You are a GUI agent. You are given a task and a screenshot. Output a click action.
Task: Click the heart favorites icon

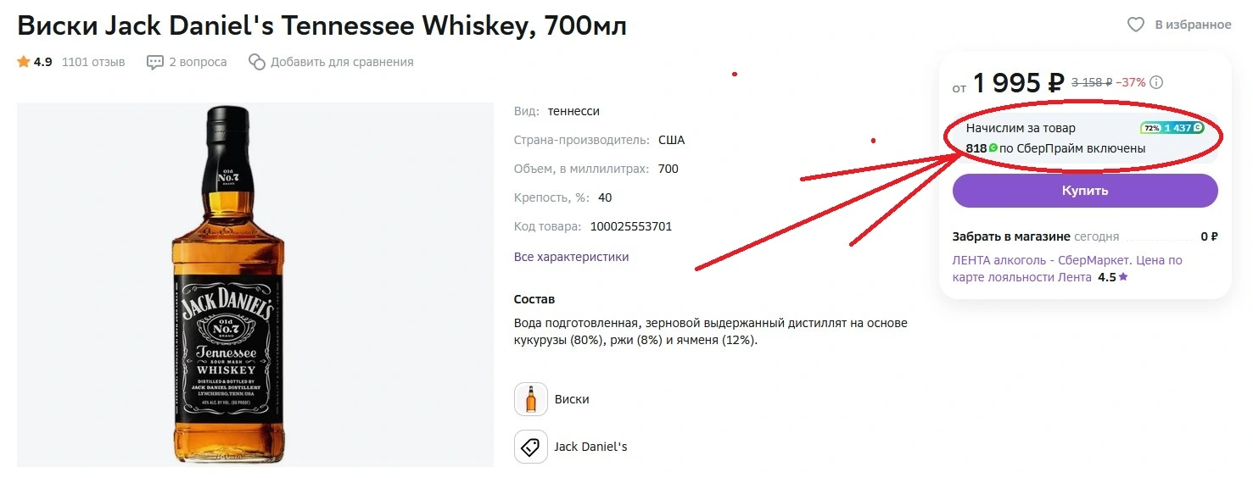pyautogui.click(x=1136, y=25)
